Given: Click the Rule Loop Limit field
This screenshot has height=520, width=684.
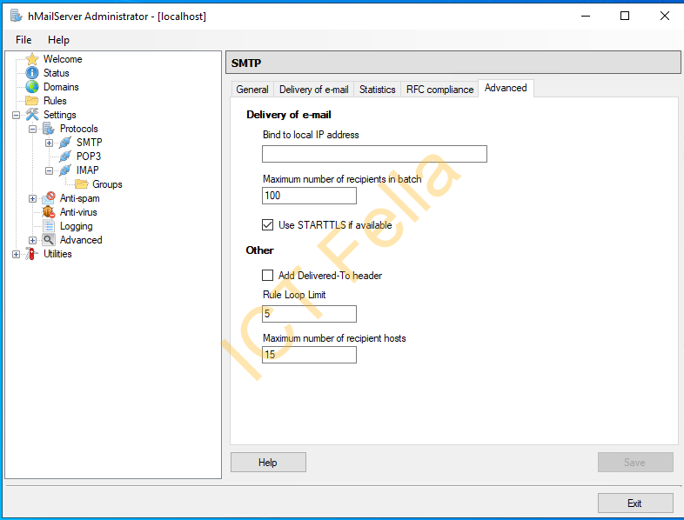Looking at the screenshot, I should (x=309, y=314).
